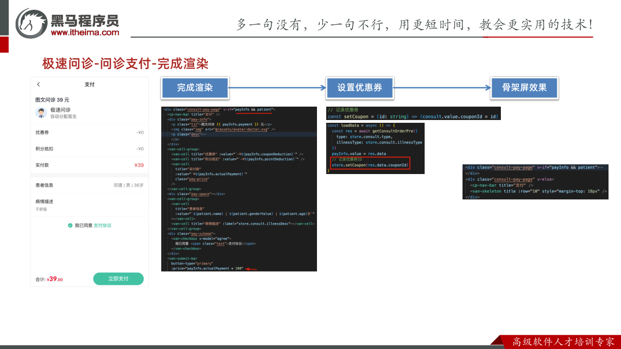Select the 完成渲染 step box
The height and width of the screenshot is (349, 621).
[x=195, y=88]
